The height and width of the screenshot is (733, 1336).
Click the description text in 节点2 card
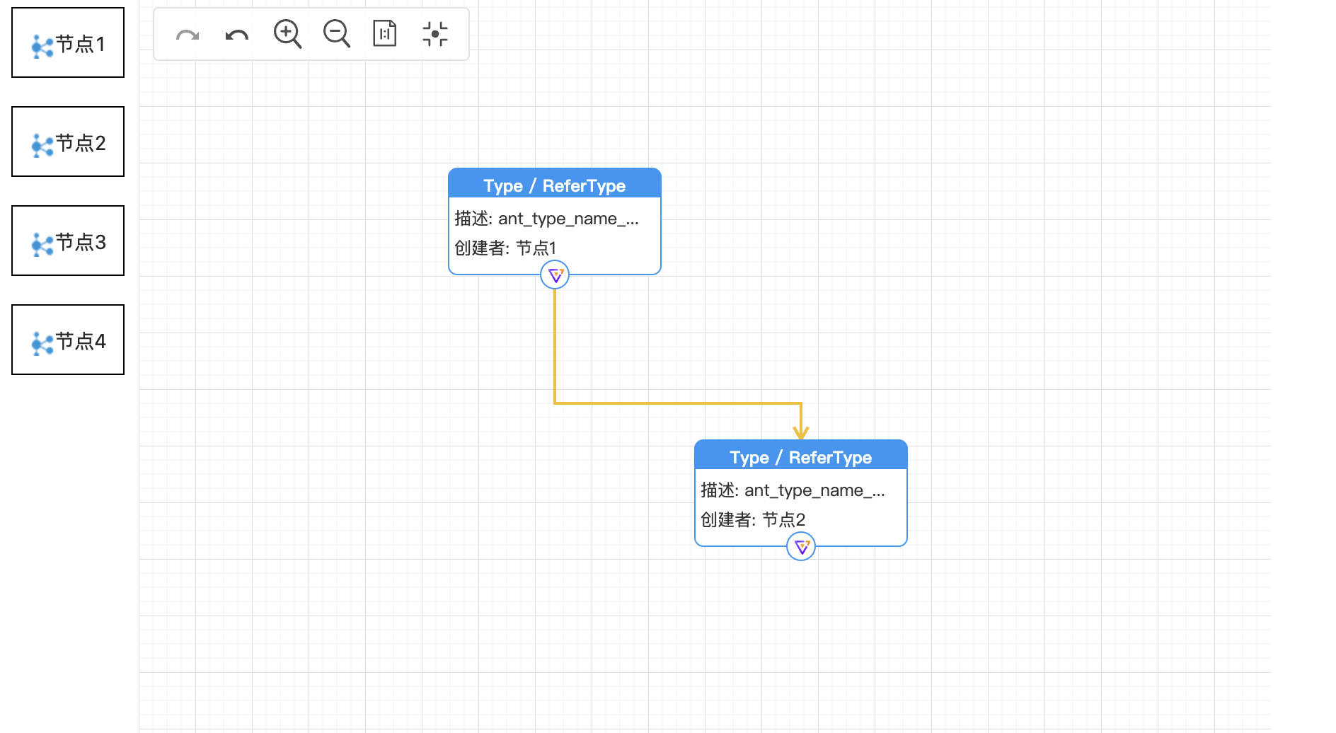click(793, 490)
